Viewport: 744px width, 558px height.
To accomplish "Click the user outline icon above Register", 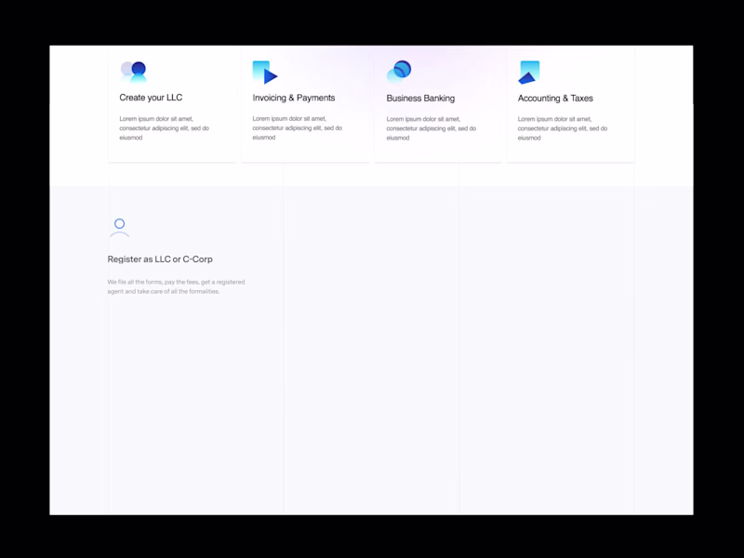I will 120,228.
